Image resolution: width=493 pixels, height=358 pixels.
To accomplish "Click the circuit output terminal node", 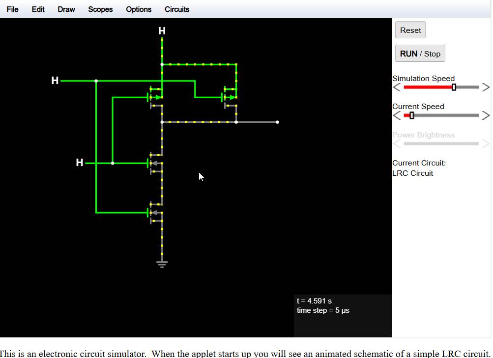I will coord(277,122).
